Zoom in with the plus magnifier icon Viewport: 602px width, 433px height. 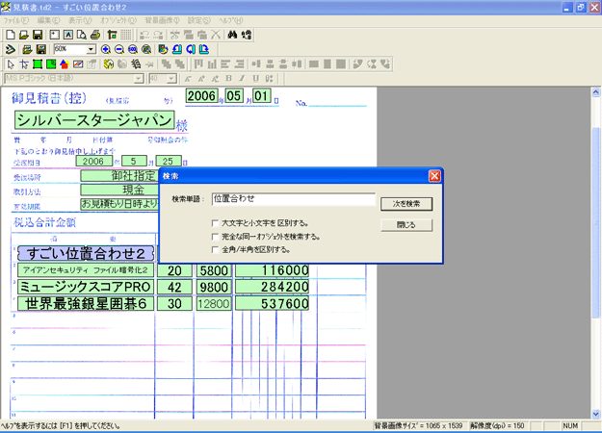(106, 49)
